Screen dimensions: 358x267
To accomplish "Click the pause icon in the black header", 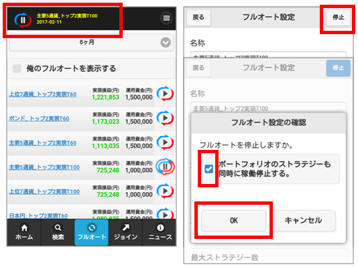I will click(x=23, y=20).
